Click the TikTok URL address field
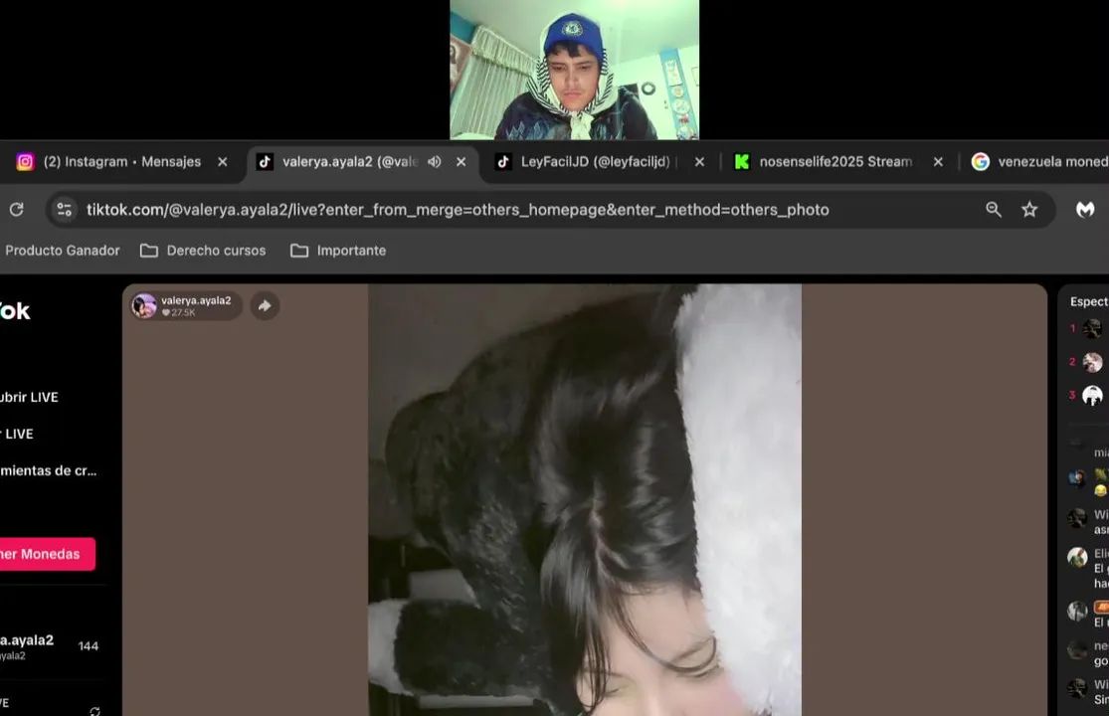 coord(458,210)
